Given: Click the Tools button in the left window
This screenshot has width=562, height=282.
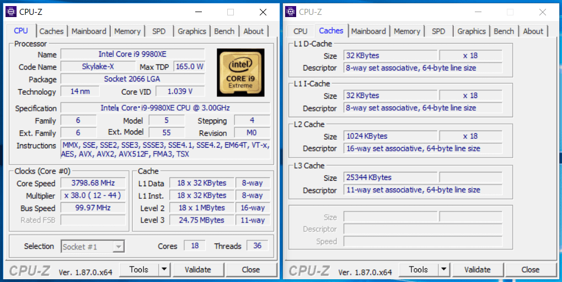Looking at the screenshot, I should (139, 269).
